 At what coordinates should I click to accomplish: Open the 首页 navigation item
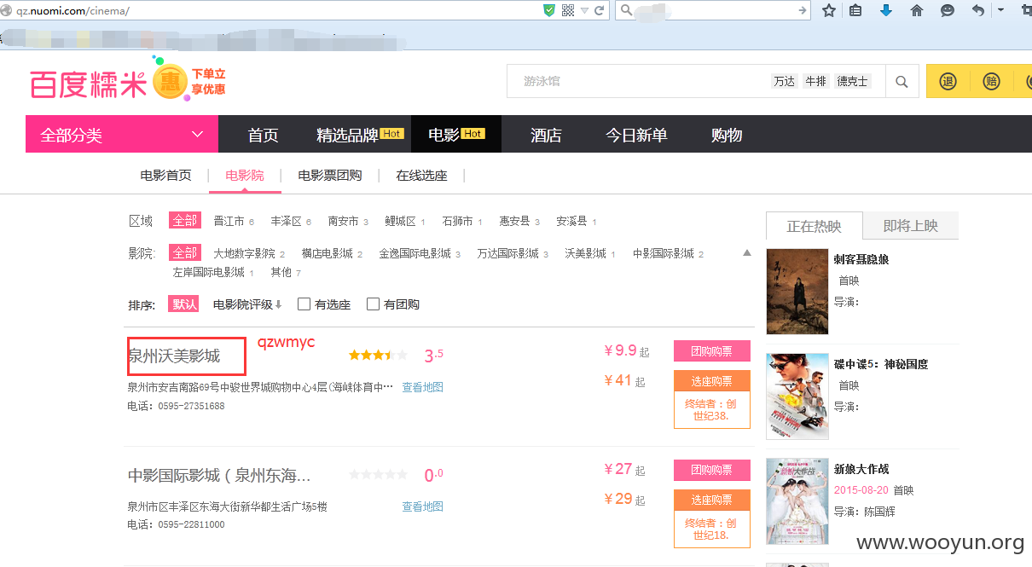click(264, 135)
